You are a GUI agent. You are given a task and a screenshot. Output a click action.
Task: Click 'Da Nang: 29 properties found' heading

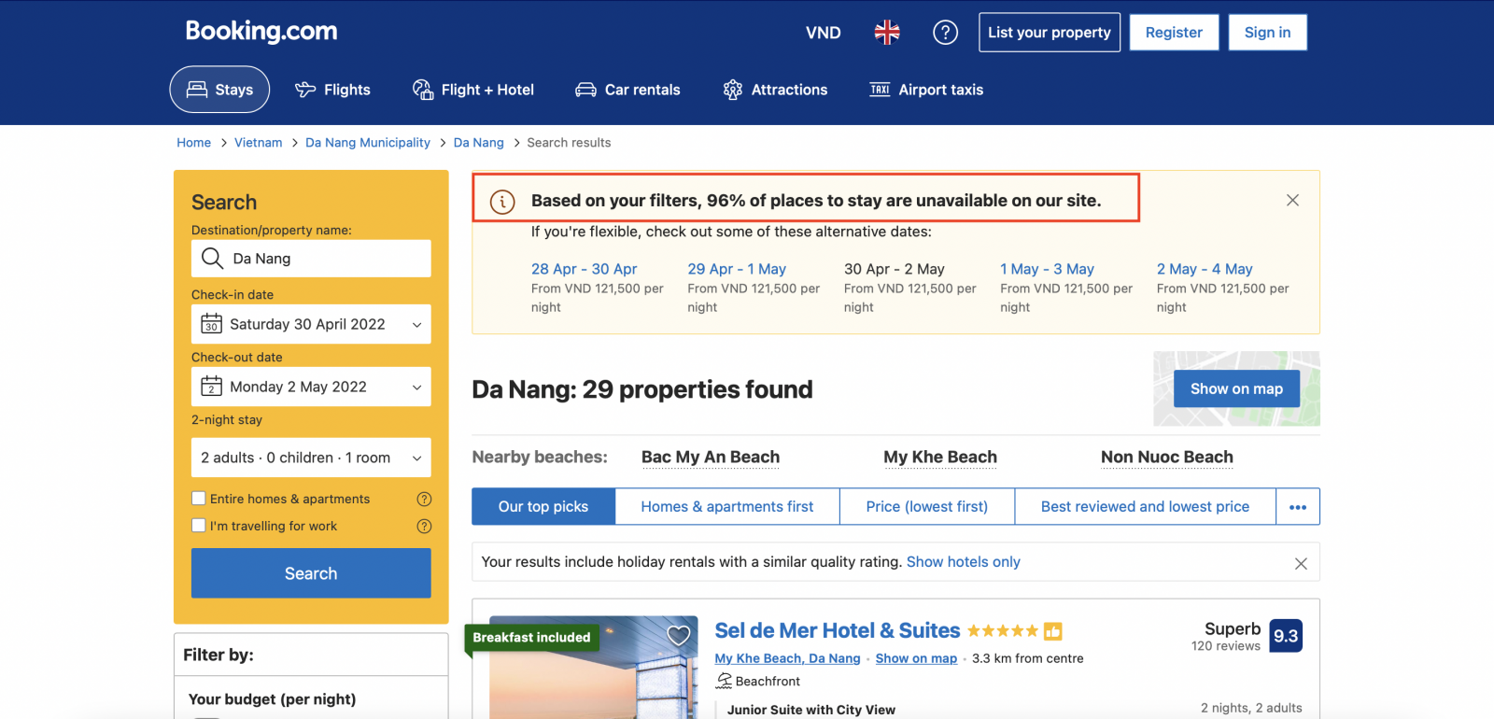click(x=642, y=389)
